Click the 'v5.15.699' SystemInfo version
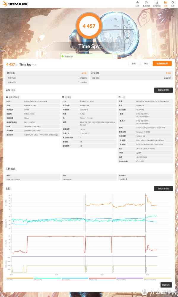 point(140,161)
